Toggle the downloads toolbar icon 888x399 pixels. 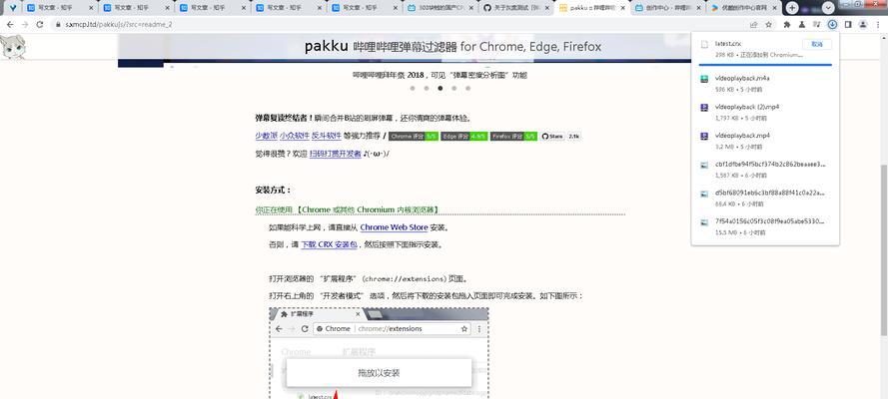832,24
